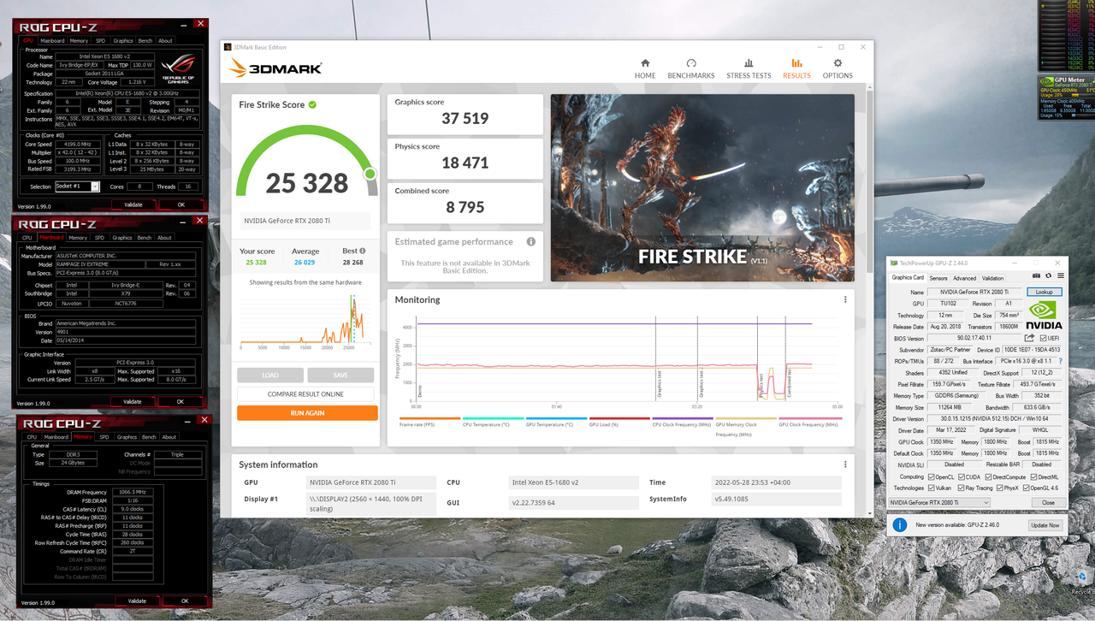
Task: Open the SPD tab in the memory Timings CPU-Z window
Action: (x=105, y=437)
